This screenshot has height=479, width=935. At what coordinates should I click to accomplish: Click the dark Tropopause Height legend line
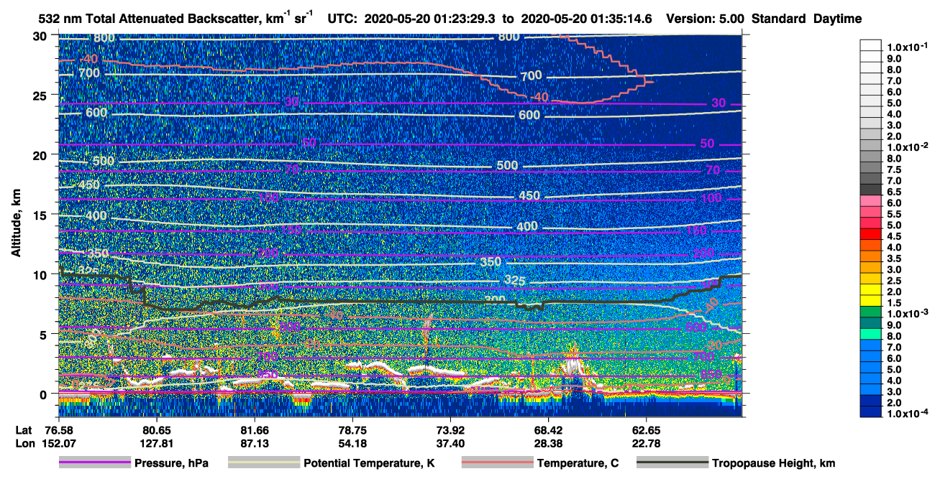[672, 463]
